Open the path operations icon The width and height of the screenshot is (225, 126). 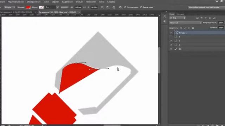pos(102,7)
